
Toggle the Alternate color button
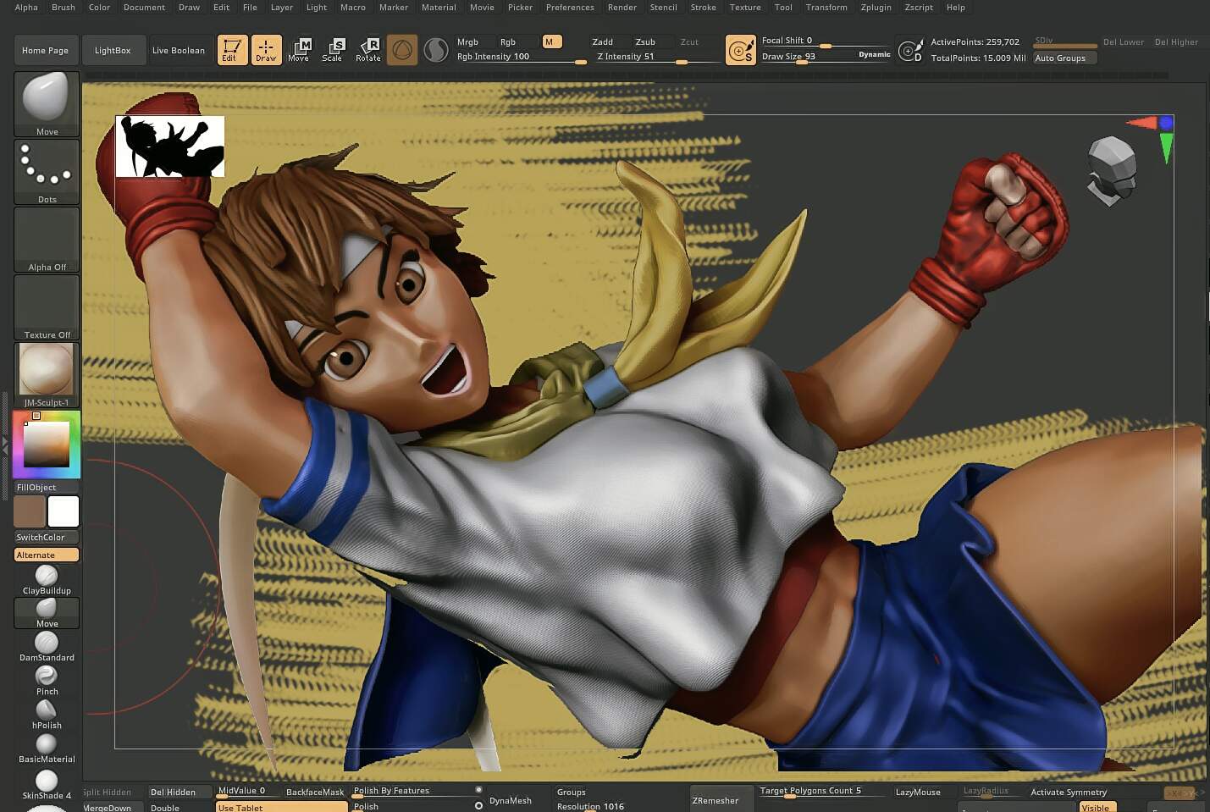(x=47, y=555)
